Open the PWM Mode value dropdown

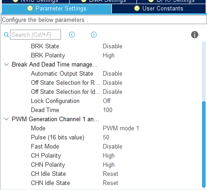[121, 128]
